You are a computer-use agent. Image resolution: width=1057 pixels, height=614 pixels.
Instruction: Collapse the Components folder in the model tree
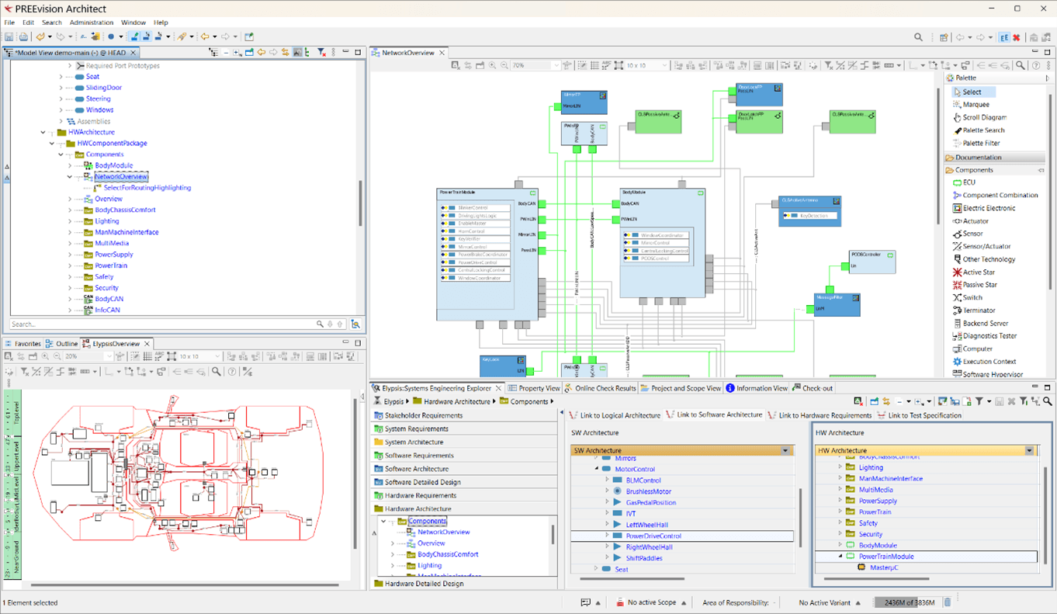(x=60, y=154)
